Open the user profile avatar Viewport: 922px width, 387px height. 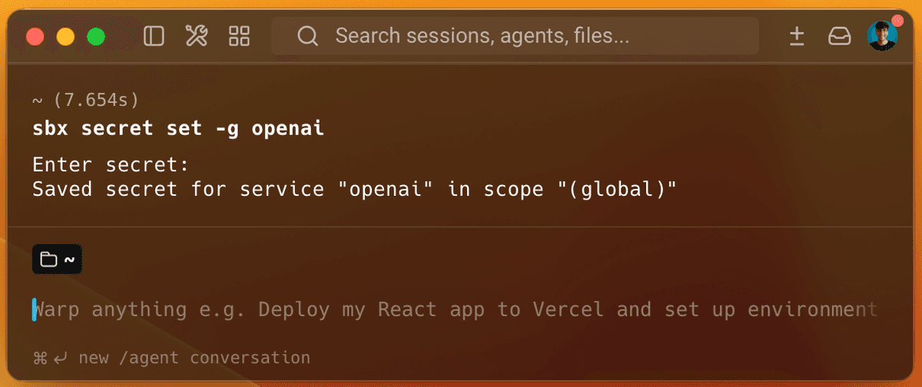[883, 35]
